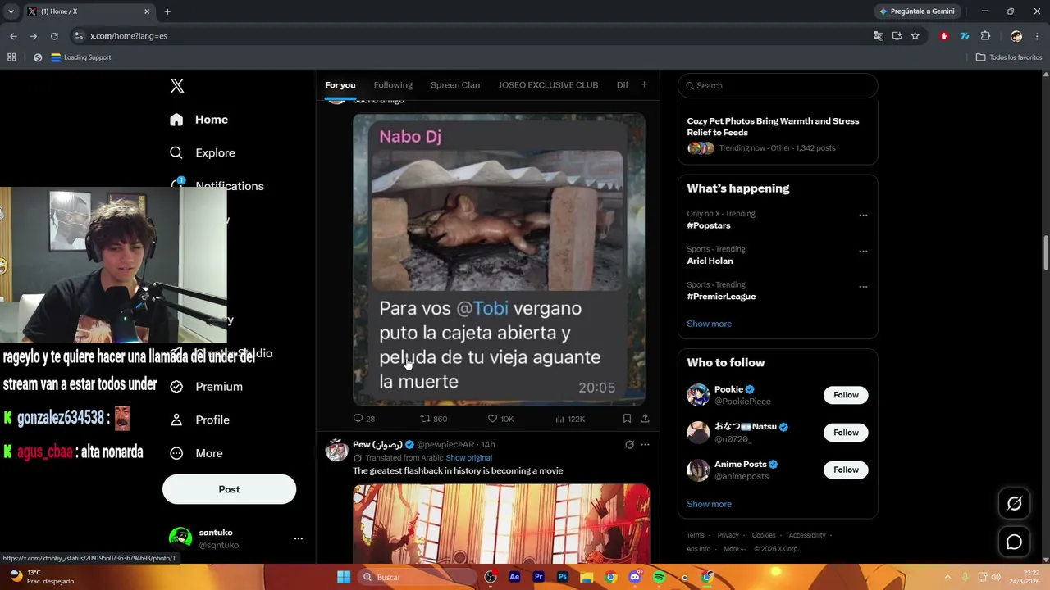Translate this page icon in address bar
Viewport: 1050px width, 590px height.
click(879, 36)
